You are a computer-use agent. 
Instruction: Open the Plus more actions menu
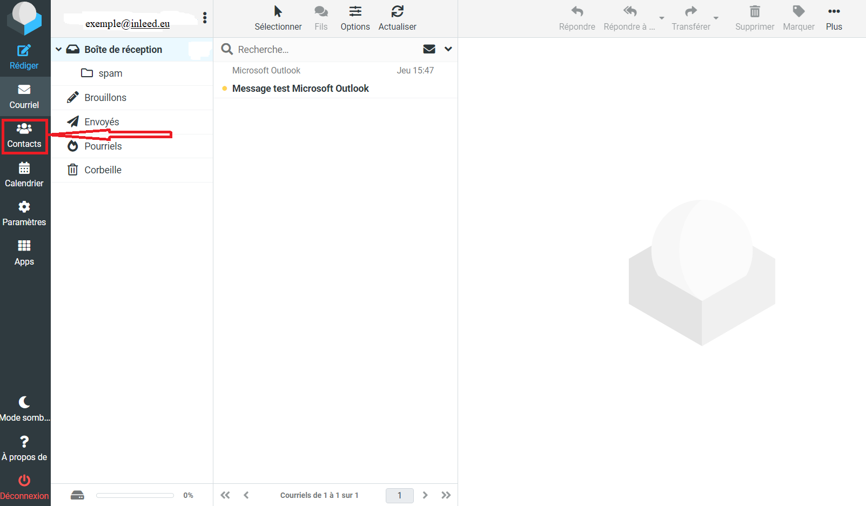(x=834, y=18)
